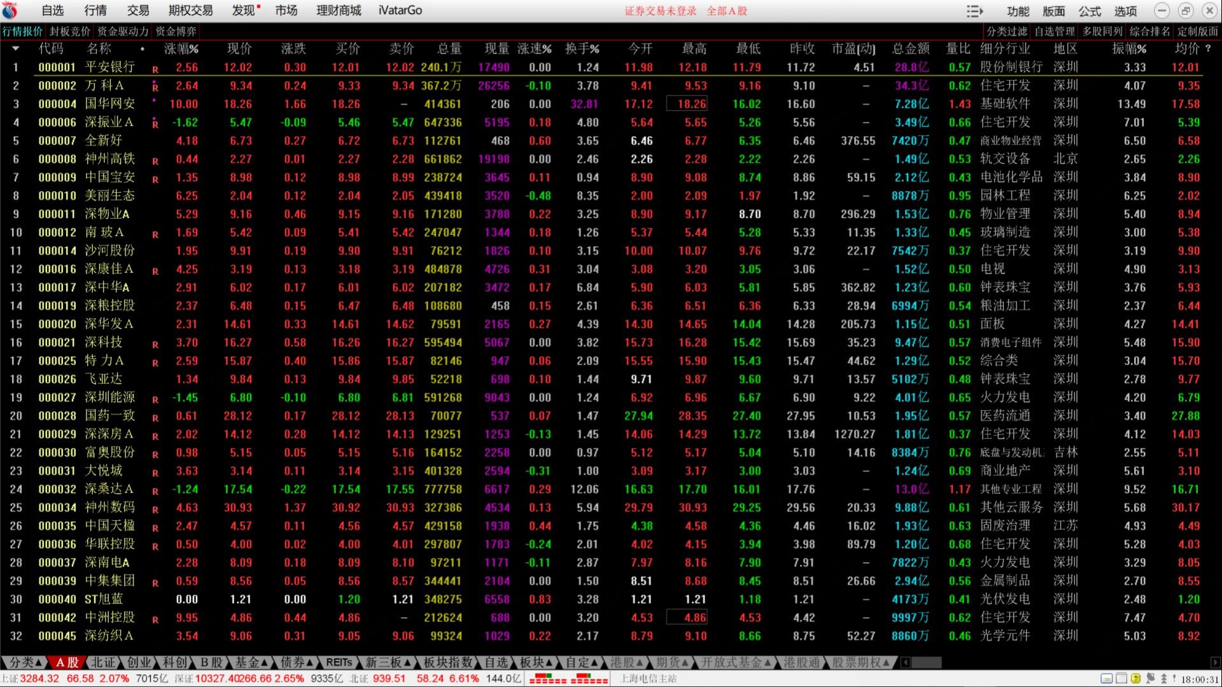The width and height of the screenshot is (1222, 687).
Task: Open the 交易 menu
Action: point(138,11)
